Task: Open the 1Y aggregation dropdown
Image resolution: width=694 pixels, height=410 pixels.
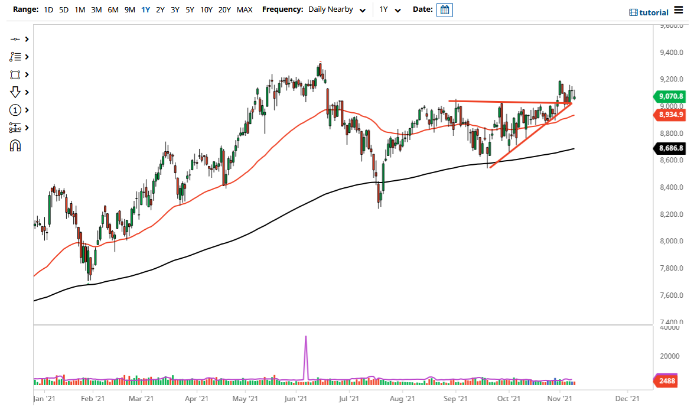Action: [390, 9]
